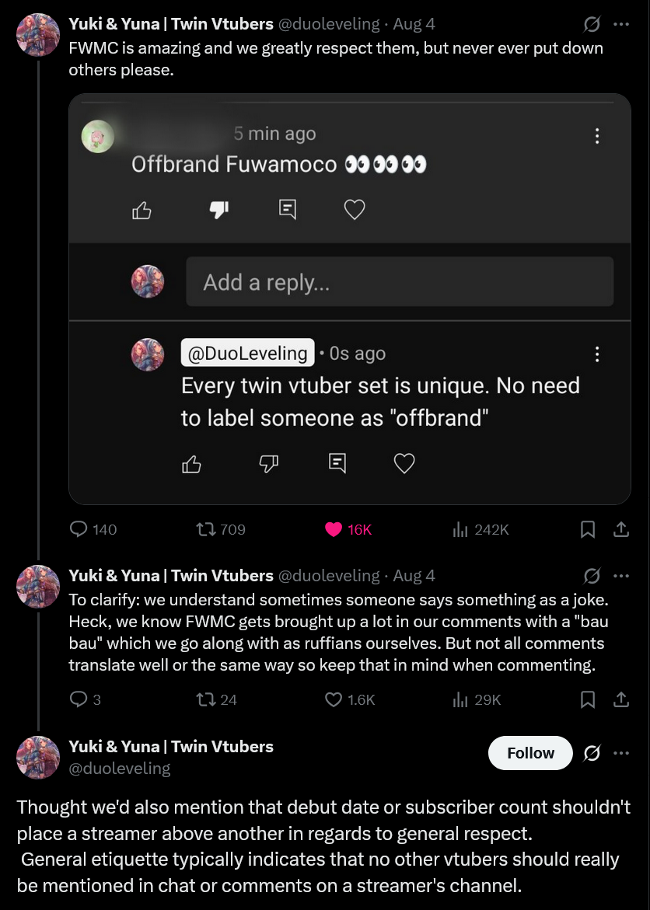Screen dimensions: 650x910
Task: Open the @duoleveling handle on the first tweet
Action: [329, 24]
